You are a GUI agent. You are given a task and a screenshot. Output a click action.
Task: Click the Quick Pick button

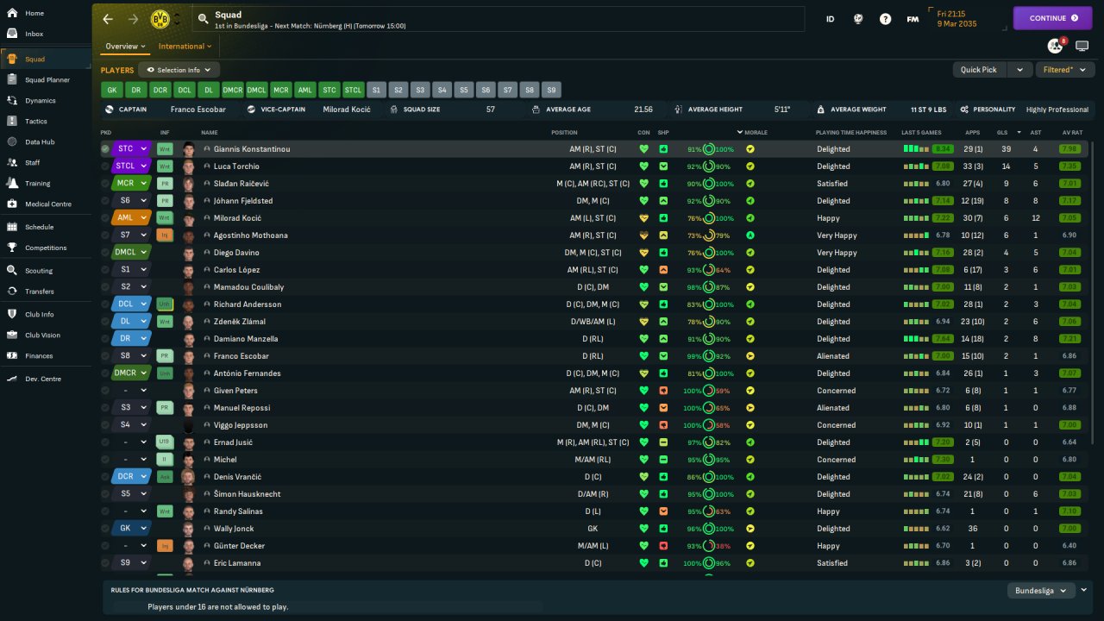pyautogui.click(x=979, y=70)
